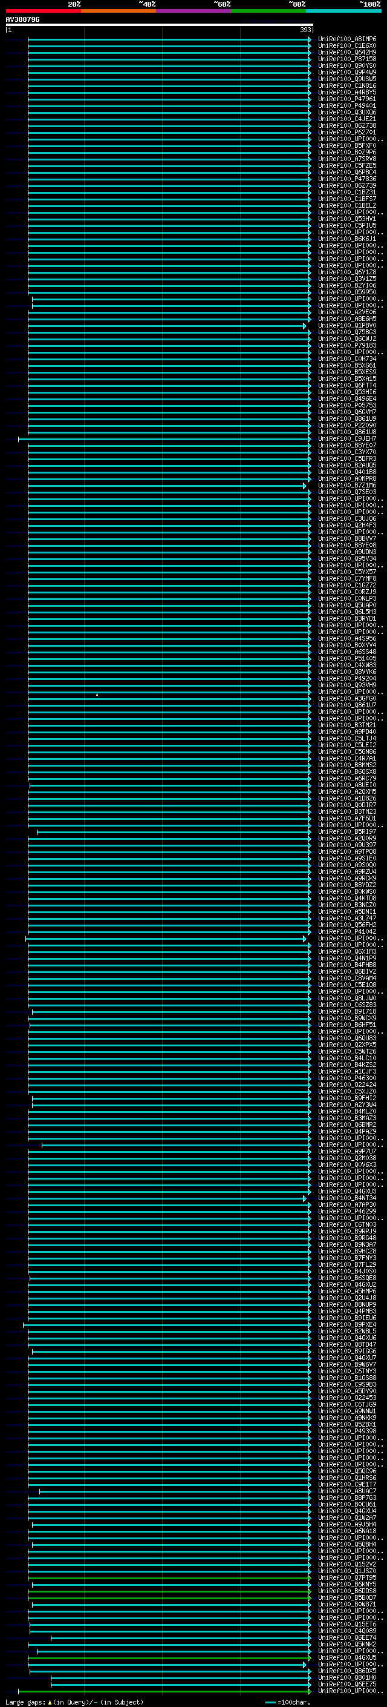Click the white query sequence bar
This screenshot has width=387, height=1707.
point(160,25)
